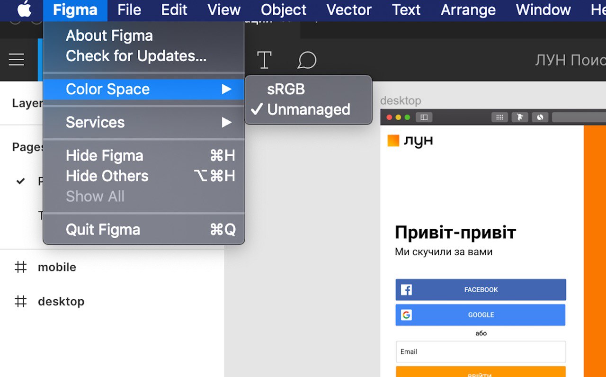Click the Привіт-привіт heading
The image size is (606, 377).
tap(455, 233)
